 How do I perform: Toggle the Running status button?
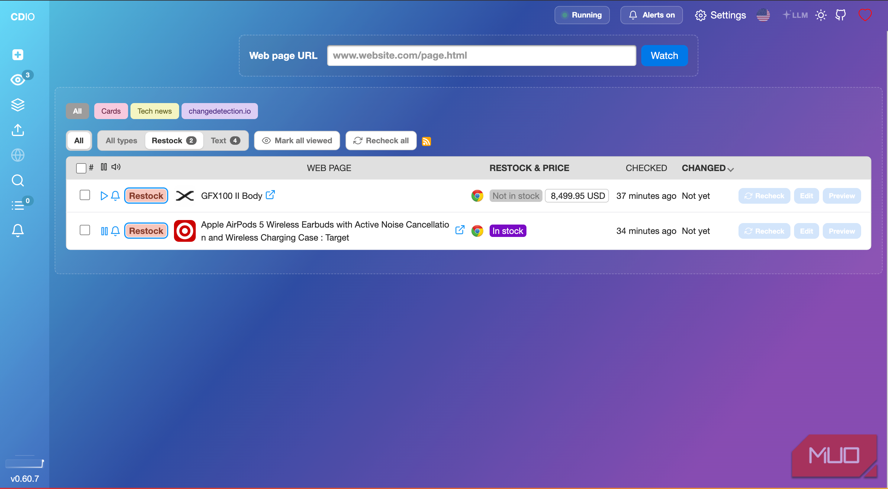click(582, 15)
